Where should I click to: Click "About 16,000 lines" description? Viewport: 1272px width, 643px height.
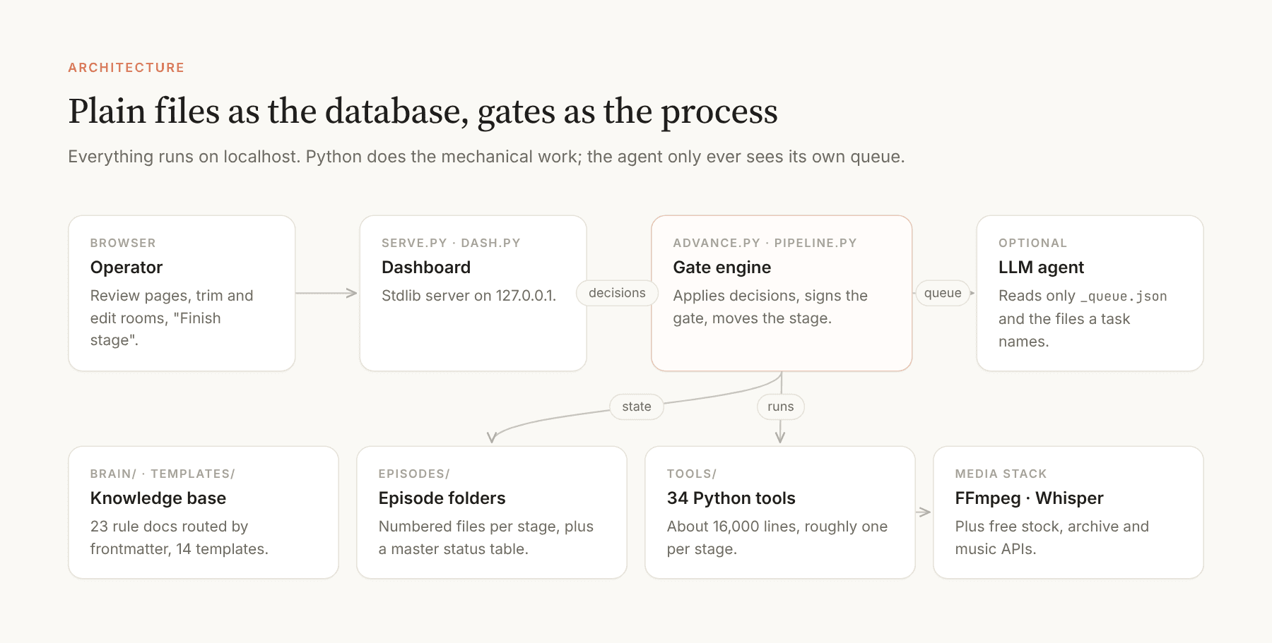777,538
